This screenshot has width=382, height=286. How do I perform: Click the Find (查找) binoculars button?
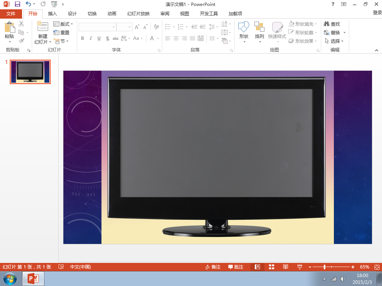(332, 24)
